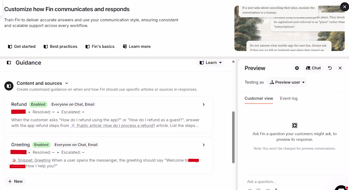Screen dimensions: 349x190
Task: Click the article icon before Public article link
Action: 73,126
